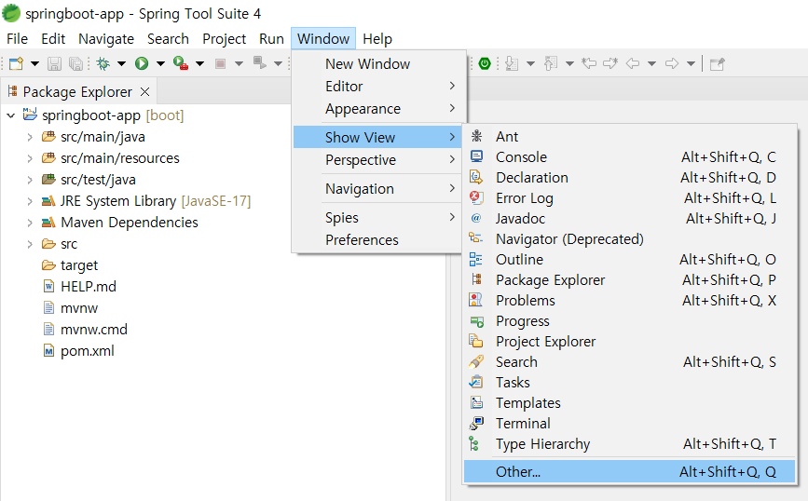Click the Console monitor icon in submenu
808x501 pixels.
(476, 156)
